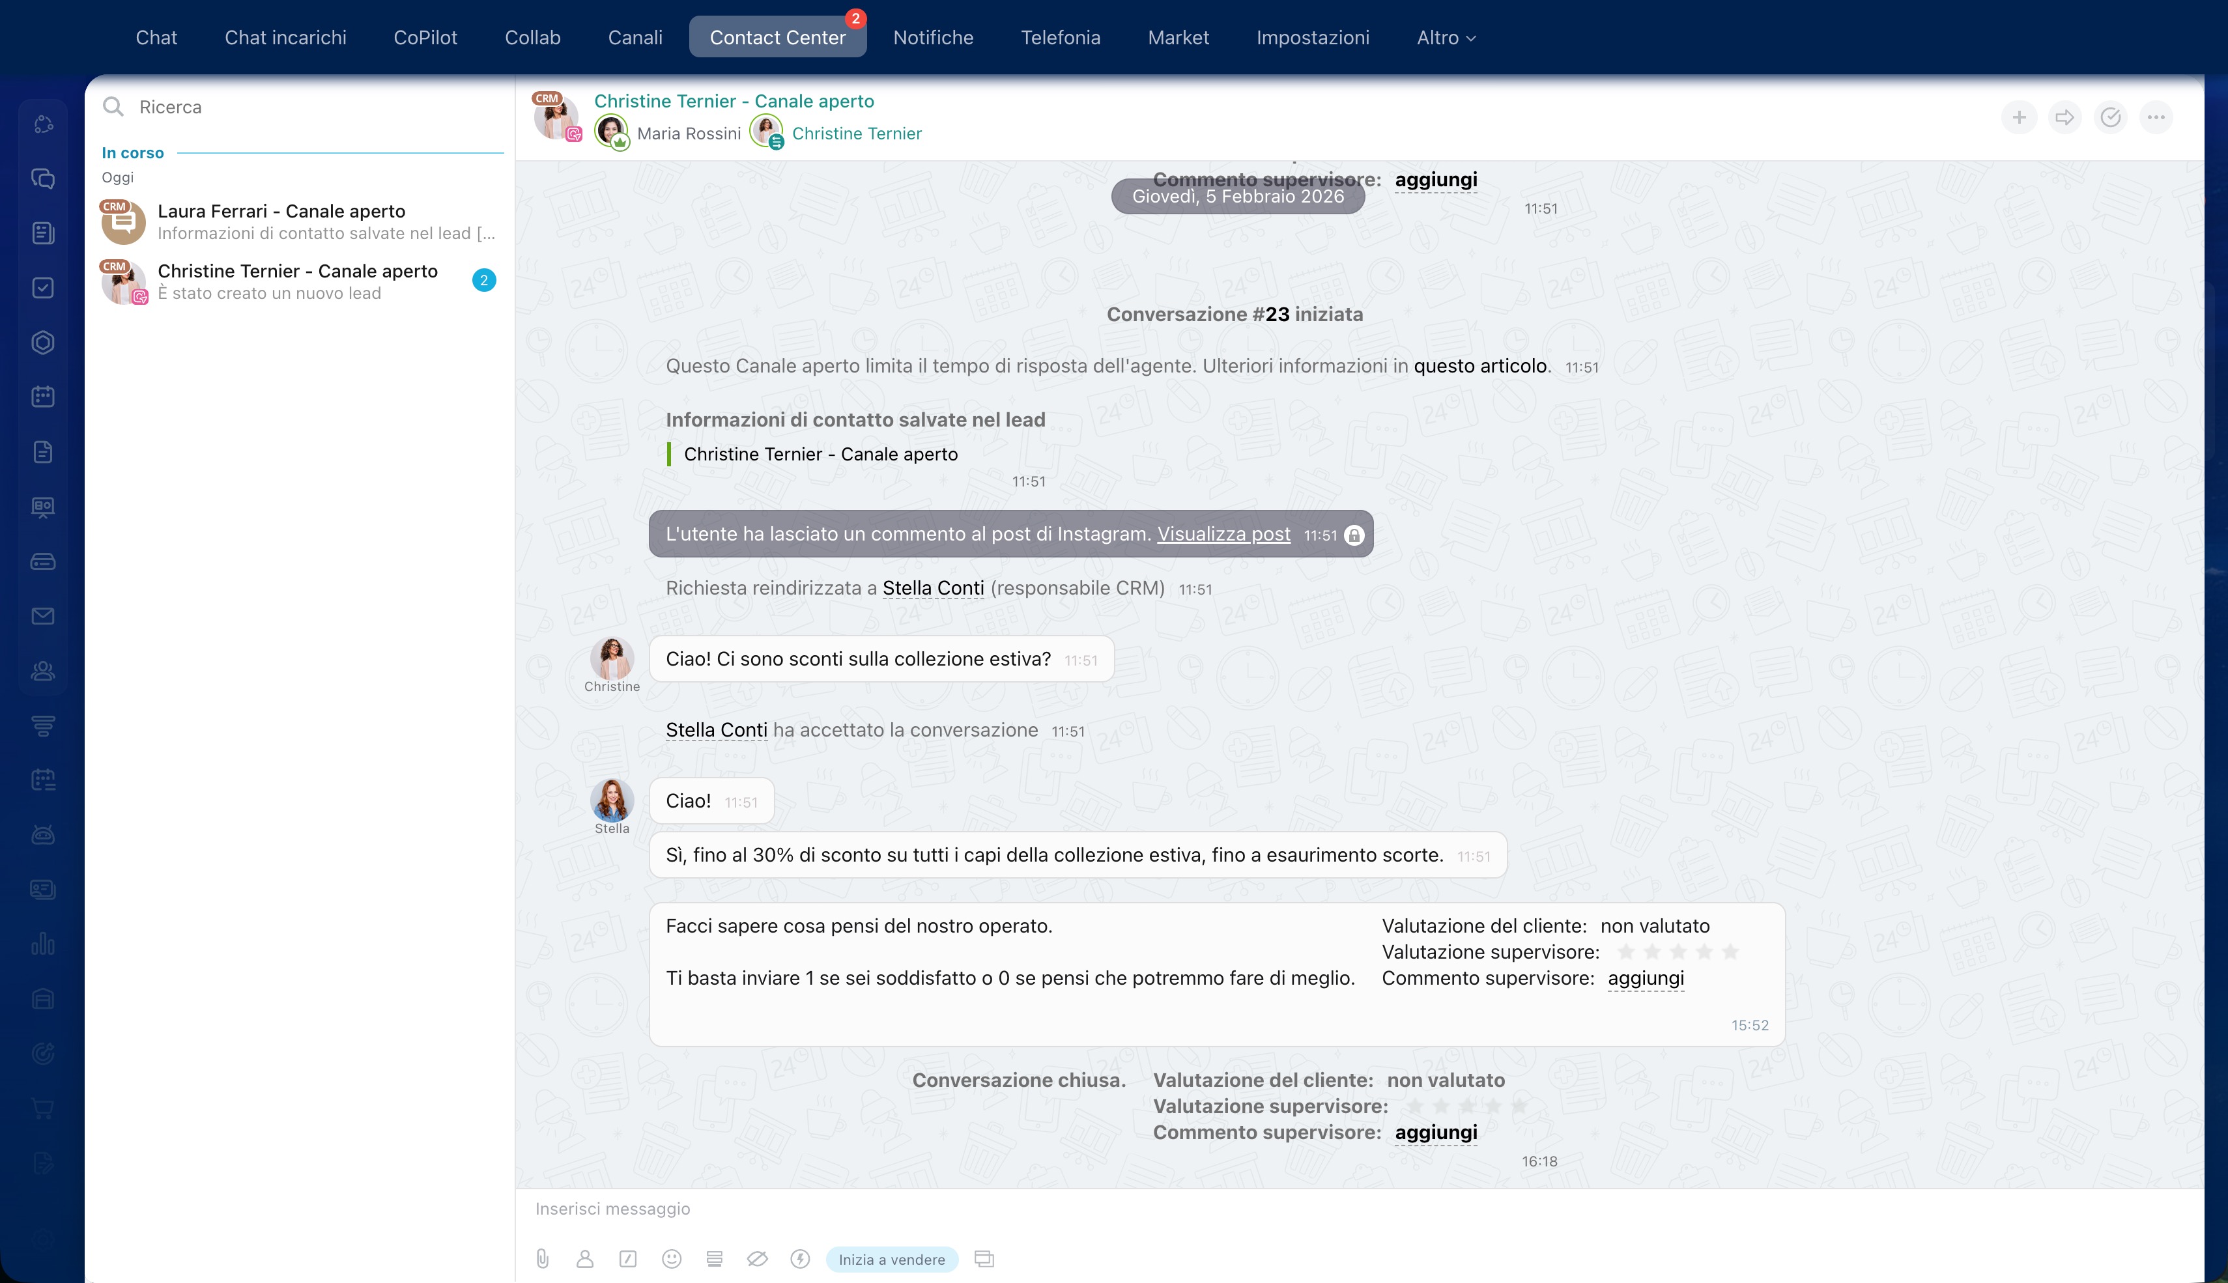This screenshot has width=2228, height=1283.
Task: Switch to the Telefonia tab
Action: [x=1060, y=38]
